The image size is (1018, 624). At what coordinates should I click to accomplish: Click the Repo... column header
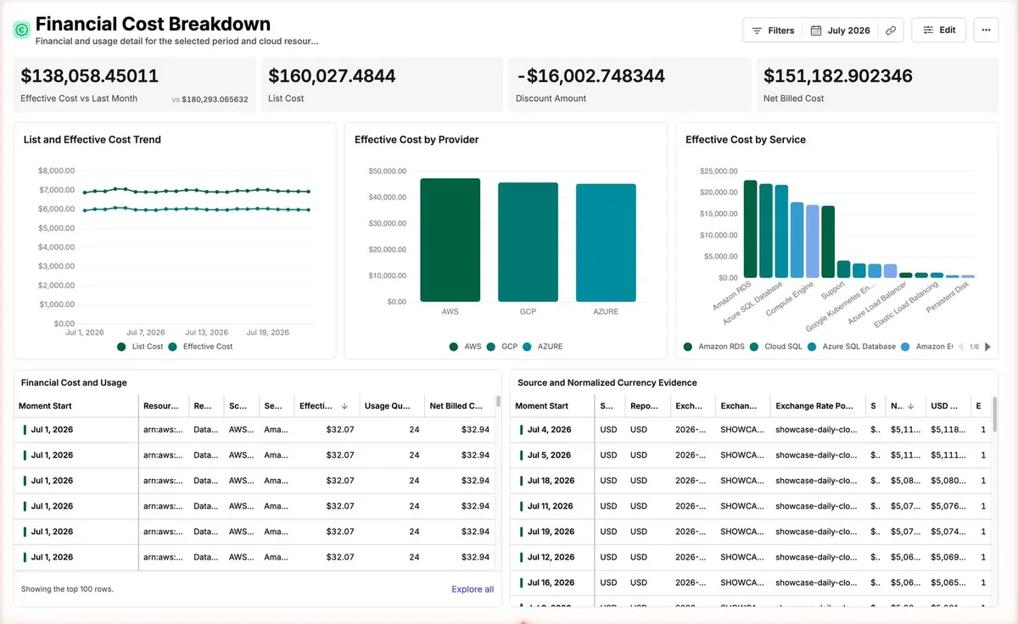(646, 406)
